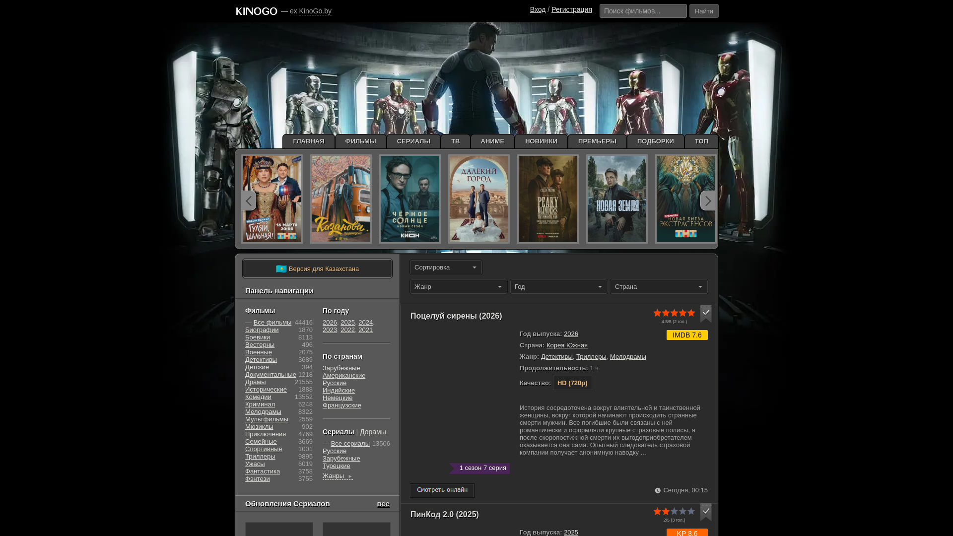
Task: Click the IMDB 7.6 rating badge
Action: click(687, 335)
